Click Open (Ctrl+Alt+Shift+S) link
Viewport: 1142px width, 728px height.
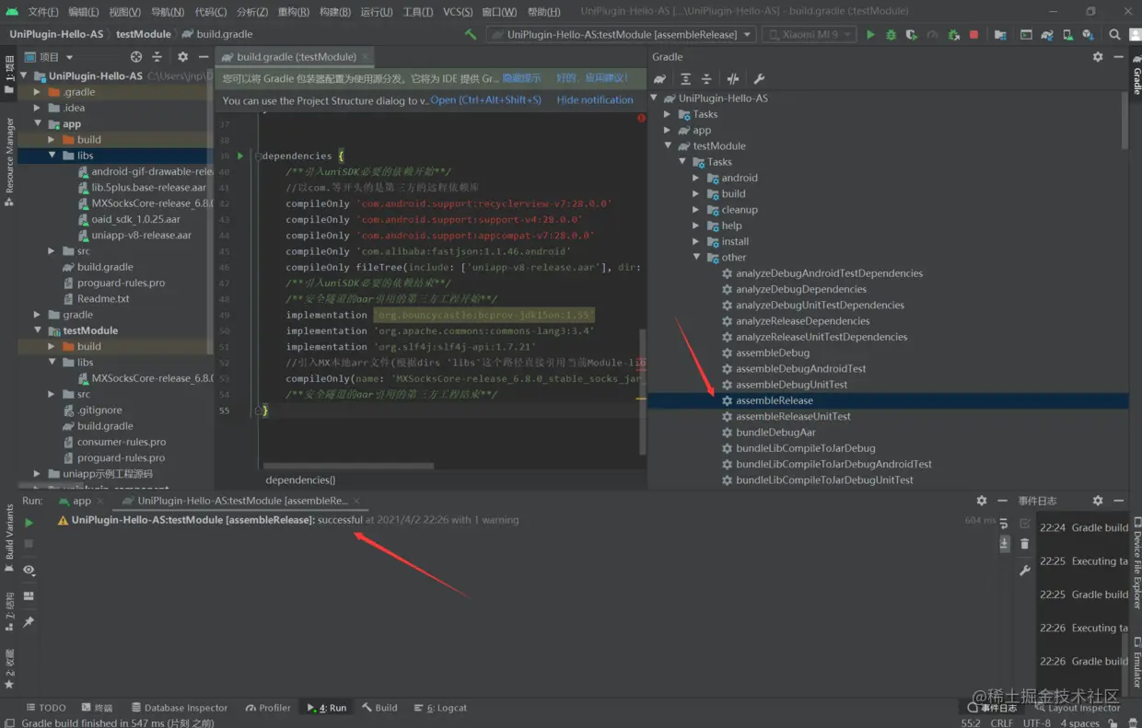(x=485, y=100)
